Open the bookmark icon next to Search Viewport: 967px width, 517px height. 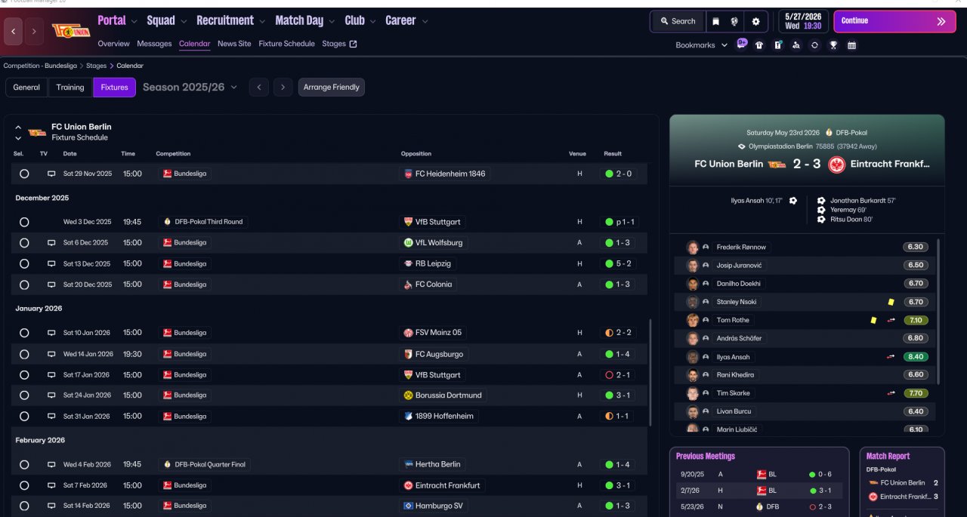(715, 21)
